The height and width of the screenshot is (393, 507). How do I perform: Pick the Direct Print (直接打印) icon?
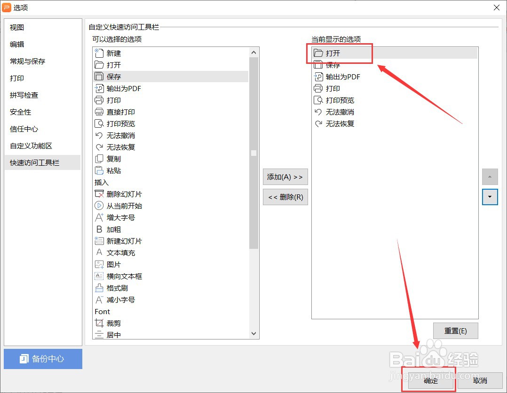pos(99,112)
